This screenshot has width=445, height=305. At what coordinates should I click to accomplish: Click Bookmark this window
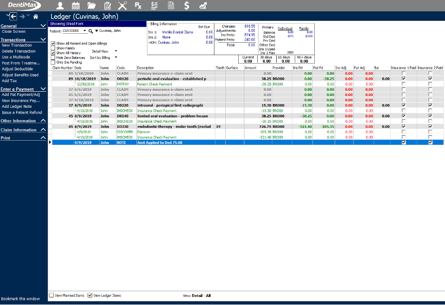tap(20, 299)
